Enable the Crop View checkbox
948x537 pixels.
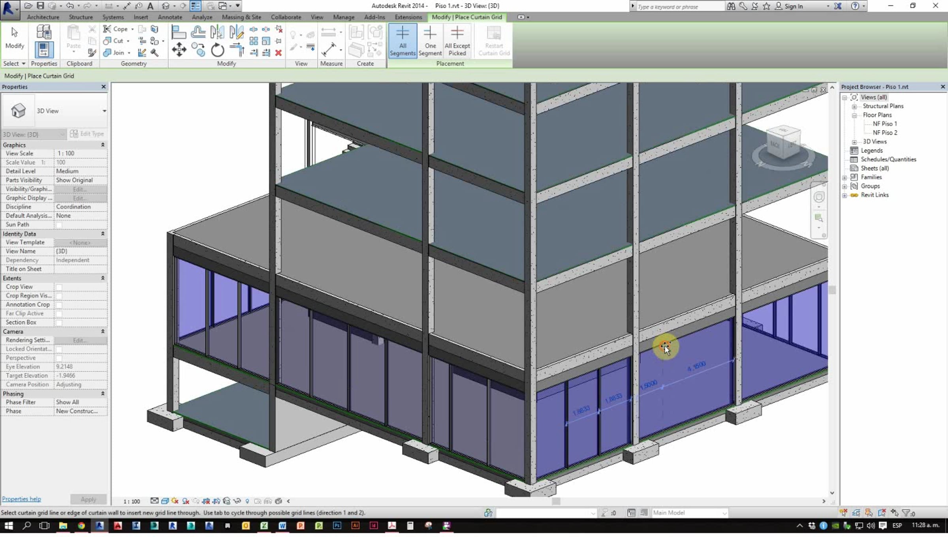(x=59, y=287)
